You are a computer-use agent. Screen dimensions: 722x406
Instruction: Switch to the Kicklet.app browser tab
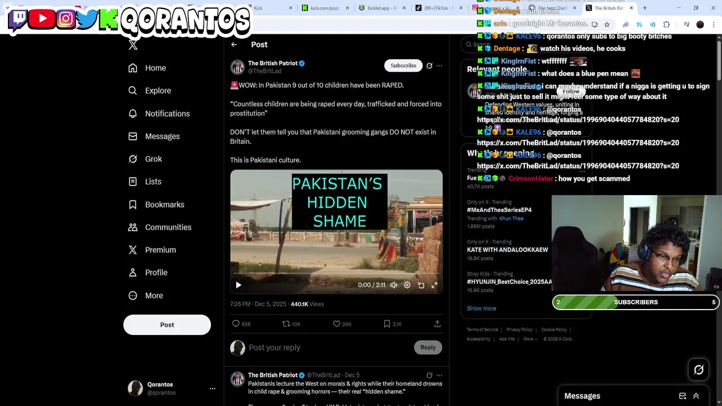pos(382,8)
